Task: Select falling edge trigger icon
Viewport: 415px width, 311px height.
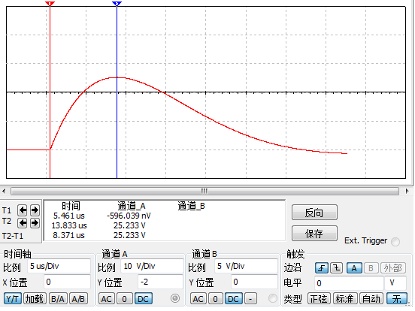Action: click(x=336, y=268)
